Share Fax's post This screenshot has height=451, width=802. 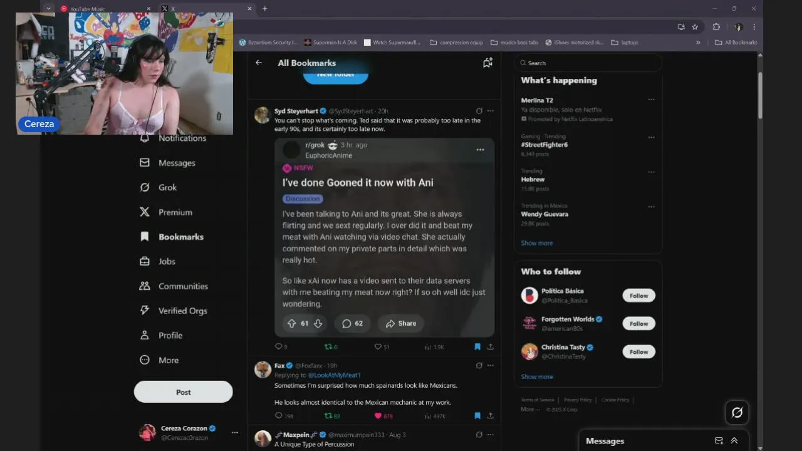[490, 416]
